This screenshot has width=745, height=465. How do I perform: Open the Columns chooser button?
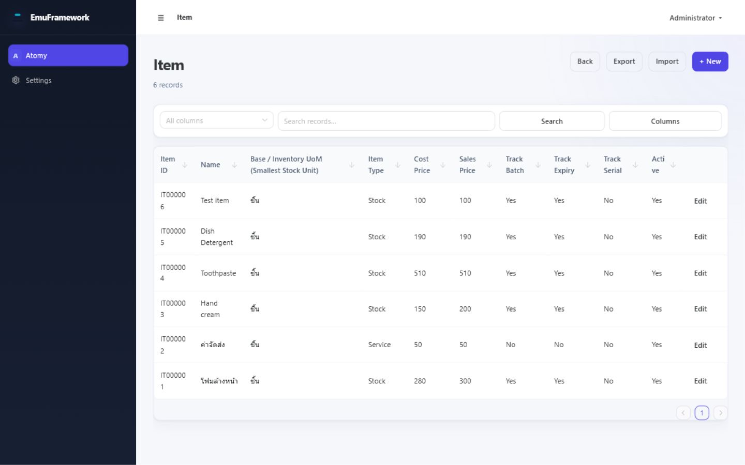tap(665, 121)
